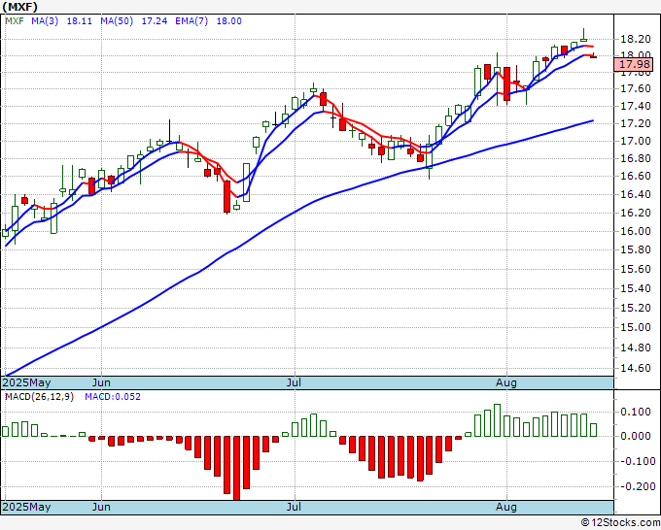Click the 14.80 price axis label
Screen dimensions: 661x530
636,348
